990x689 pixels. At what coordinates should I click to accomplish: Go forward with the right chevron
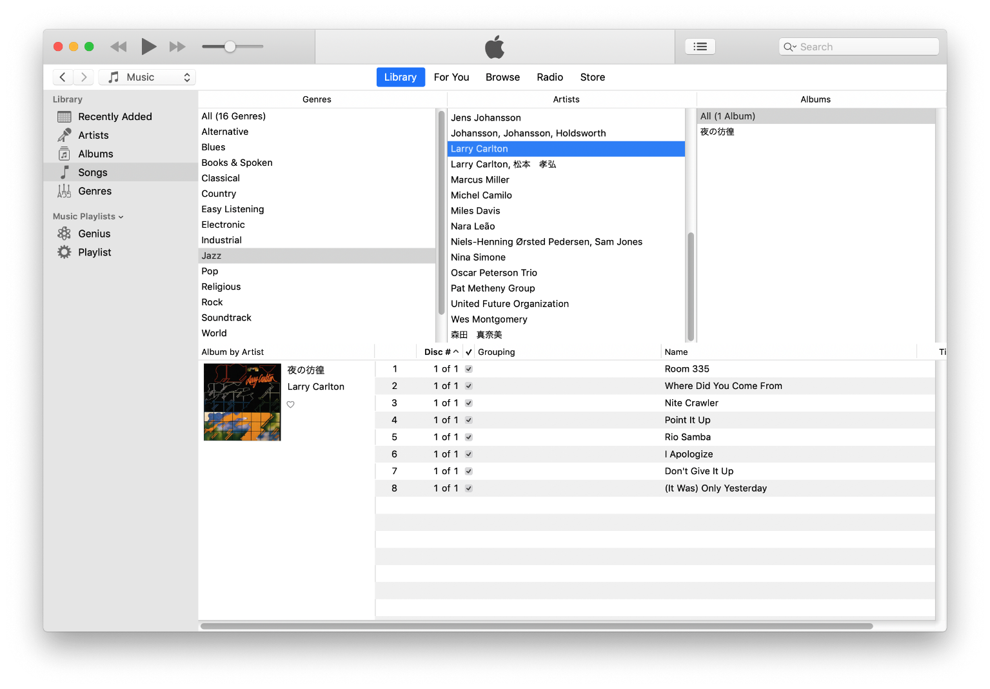coord(84,77)
